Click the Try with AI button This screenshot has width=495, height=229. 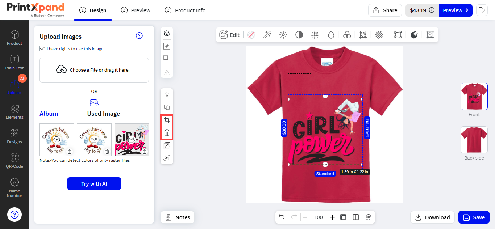(x=94, y=184)
